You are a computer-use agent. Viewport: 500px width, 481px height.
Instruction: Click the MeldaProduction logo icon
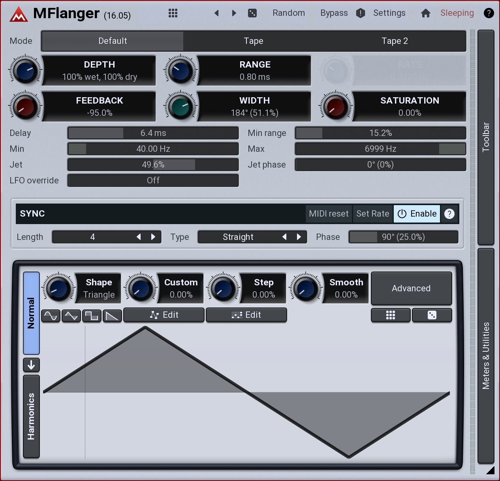[19, 14]
